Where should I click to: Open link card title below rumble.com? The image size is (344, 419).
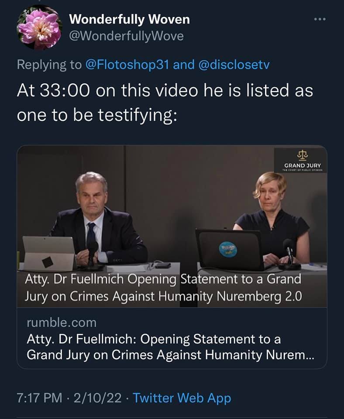click(170, 347)
